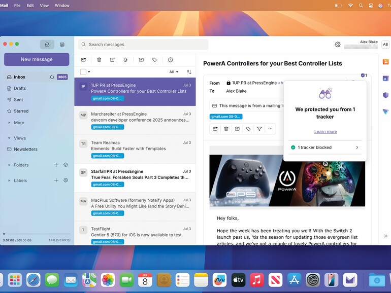This screenshot has height=293, width=391.
Task: Open Folders settings gear icon
Action: (x=66, y=165)
